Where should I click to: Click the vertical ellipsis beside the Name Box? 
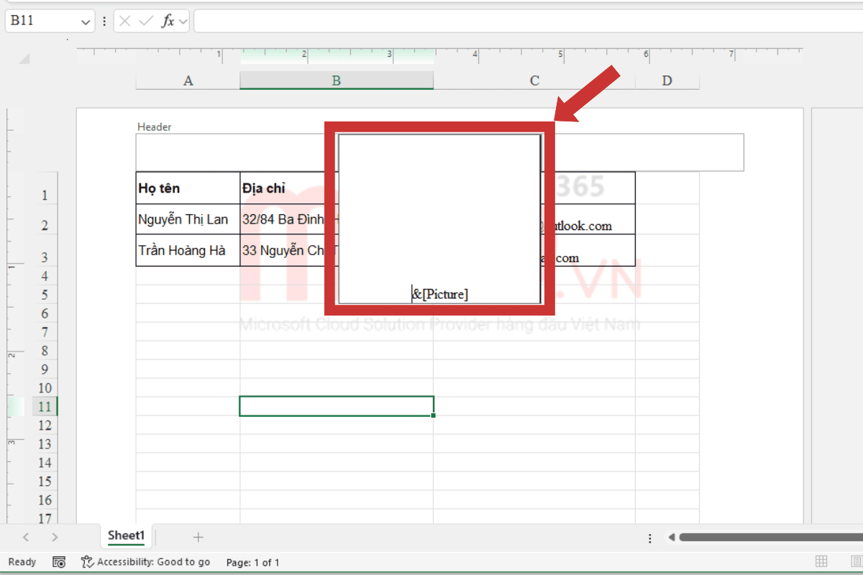104,21
